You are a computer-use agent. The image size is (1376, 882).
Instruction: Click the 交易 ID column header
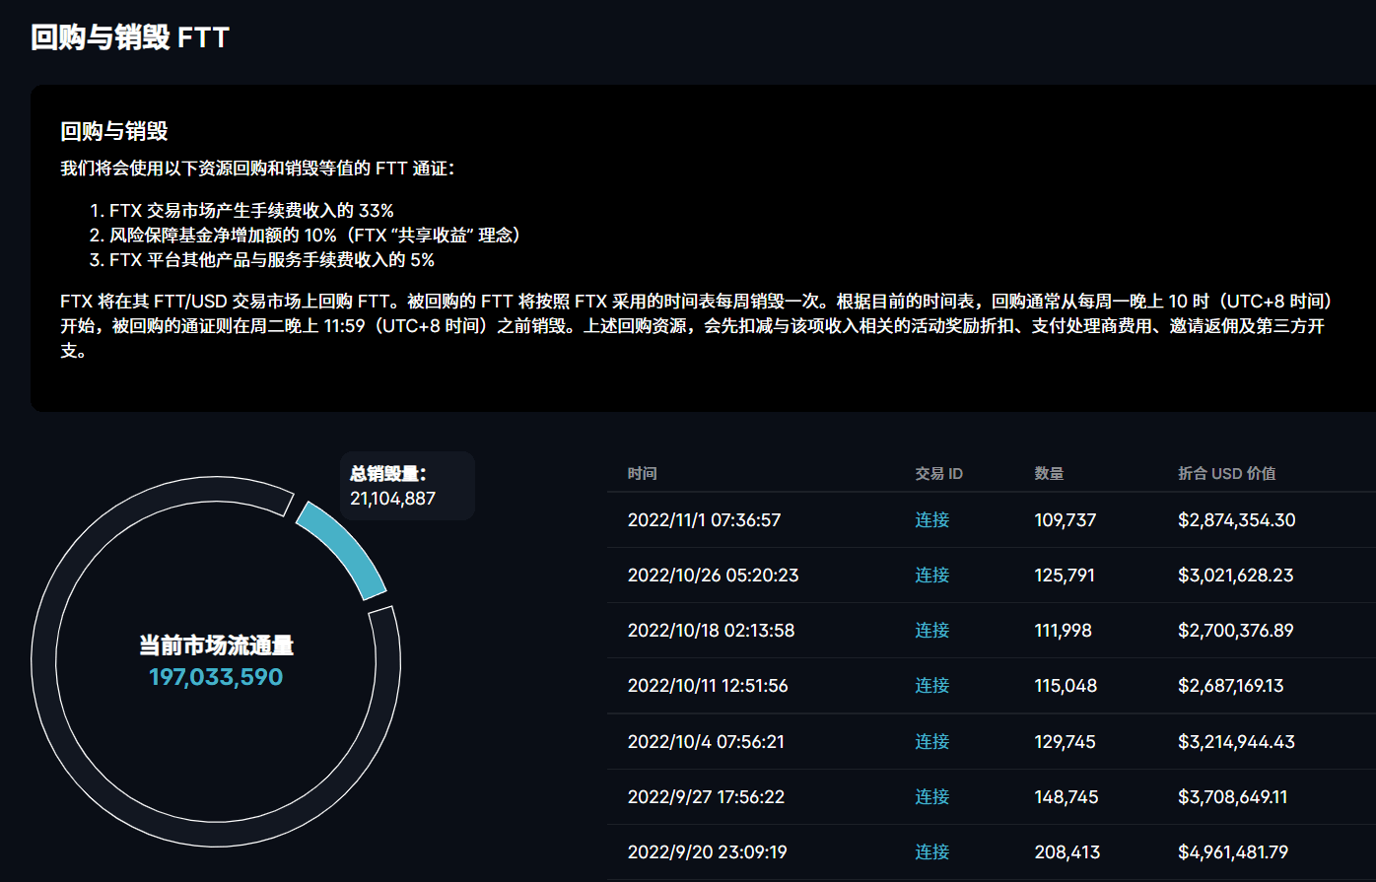coord(938,473)
